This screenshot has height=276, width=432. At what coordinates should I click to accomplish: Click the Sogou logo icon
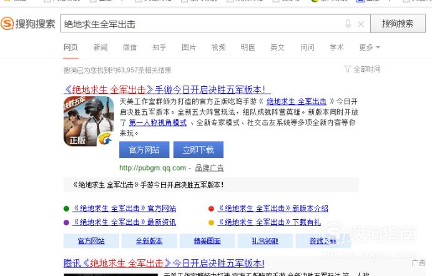pos(7,23)
